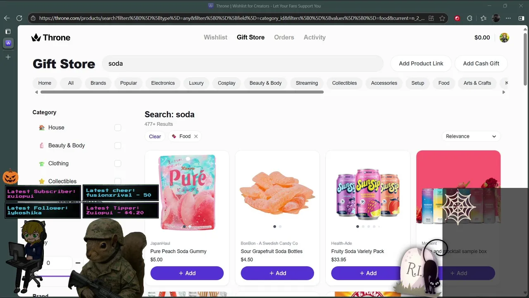Click the Add Cash Gift button
The width and height of the screenshot is (529, 298).
[x=481, y=63]
